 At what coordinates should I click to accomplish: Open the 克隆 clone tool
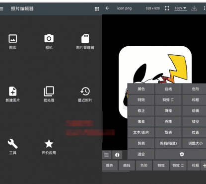[168, 121]
